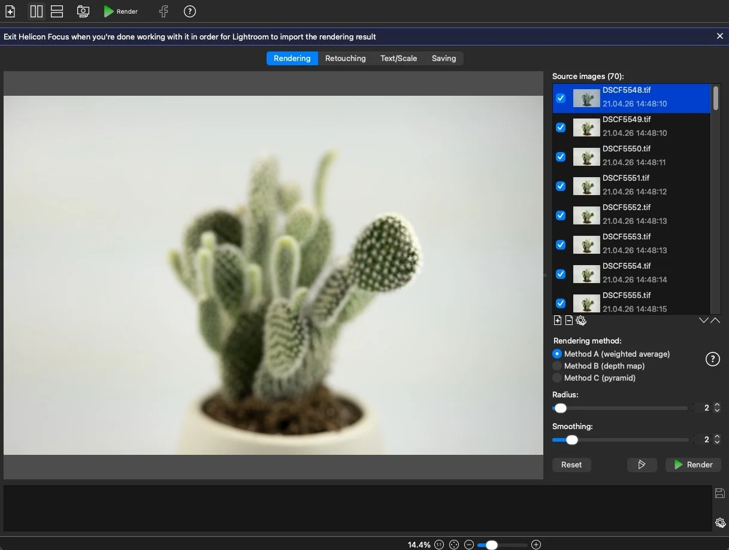Click the add new images icon in top toolbar

click(10, 11)
